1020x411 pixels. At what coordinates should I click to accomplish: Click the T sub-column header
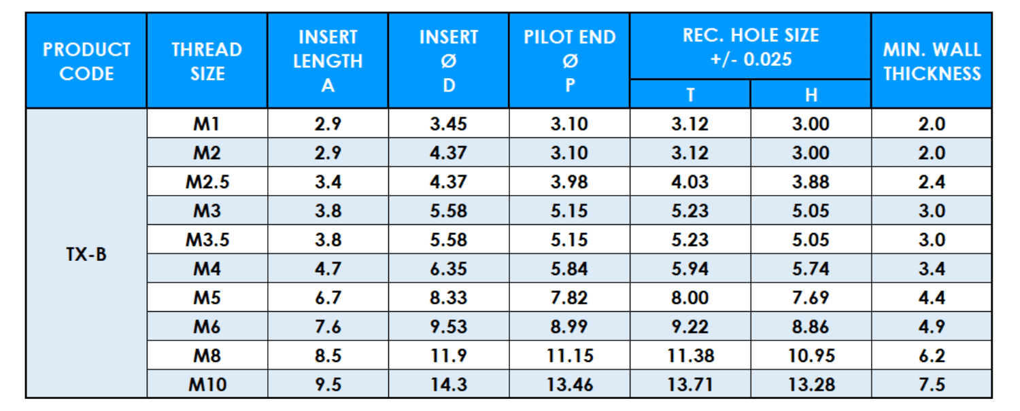[x=690, y=95]
